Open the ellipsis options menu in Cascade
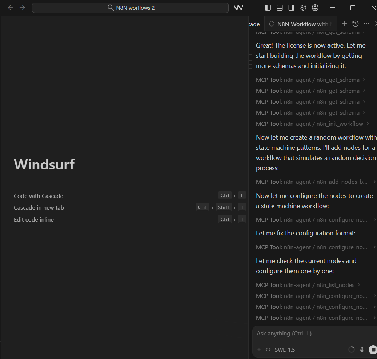Screen dimensions: 377x359 coord(366,23)
